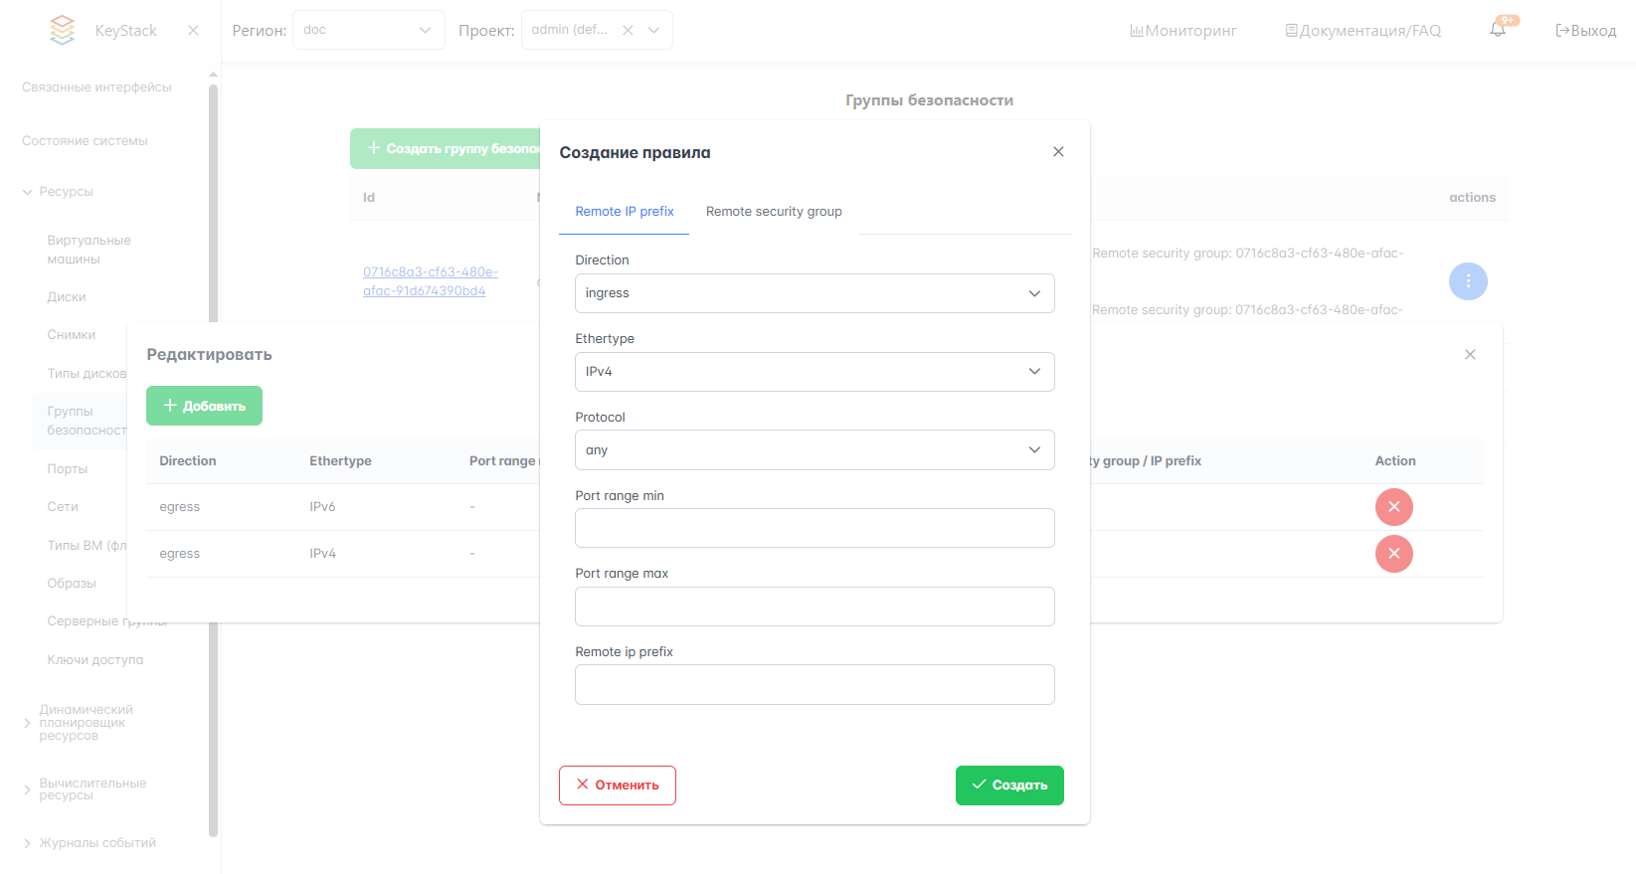Open the Protocol dropdown showing any

[x=814, y=450]
